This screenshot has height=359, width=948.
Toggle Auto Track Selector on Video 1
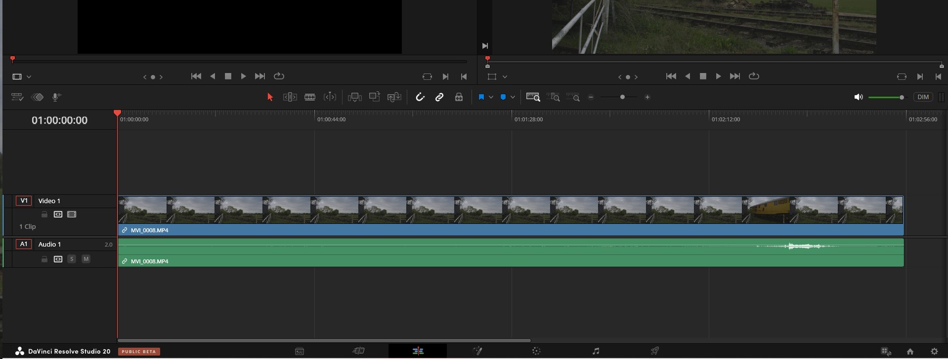58,214
